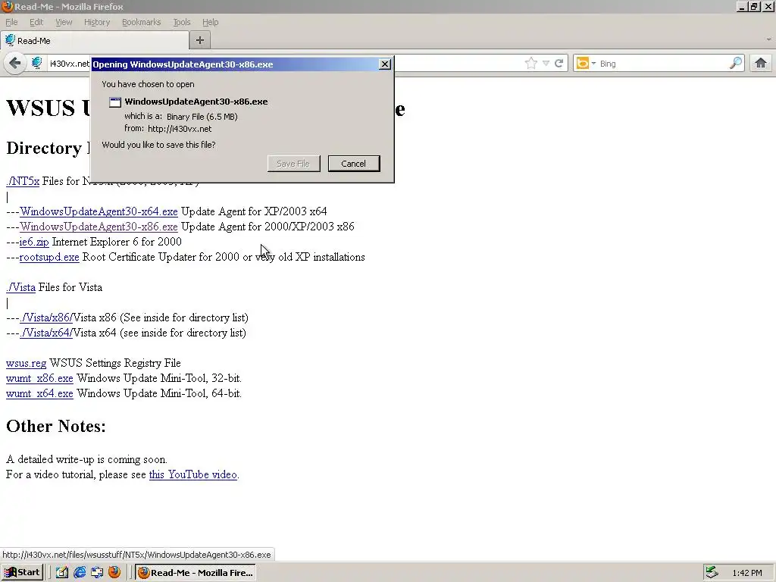This screenshot has height=582, width=776.
Task: Open the View menu
Action: pyautogui.click(x=64, y=22)
